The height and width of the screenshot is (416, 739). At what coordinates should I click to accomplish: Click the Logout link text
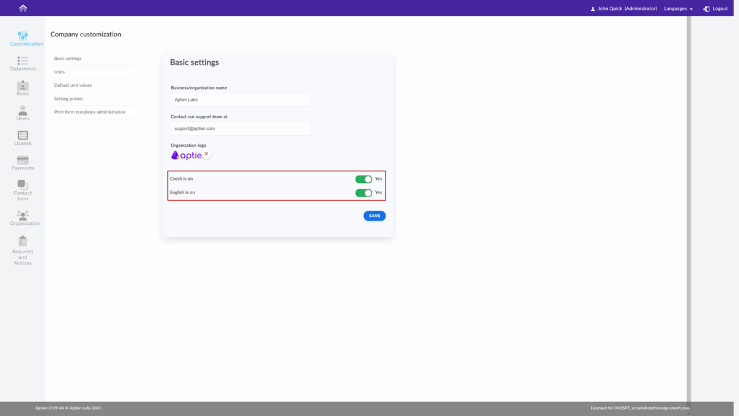(x=720, y=9)
